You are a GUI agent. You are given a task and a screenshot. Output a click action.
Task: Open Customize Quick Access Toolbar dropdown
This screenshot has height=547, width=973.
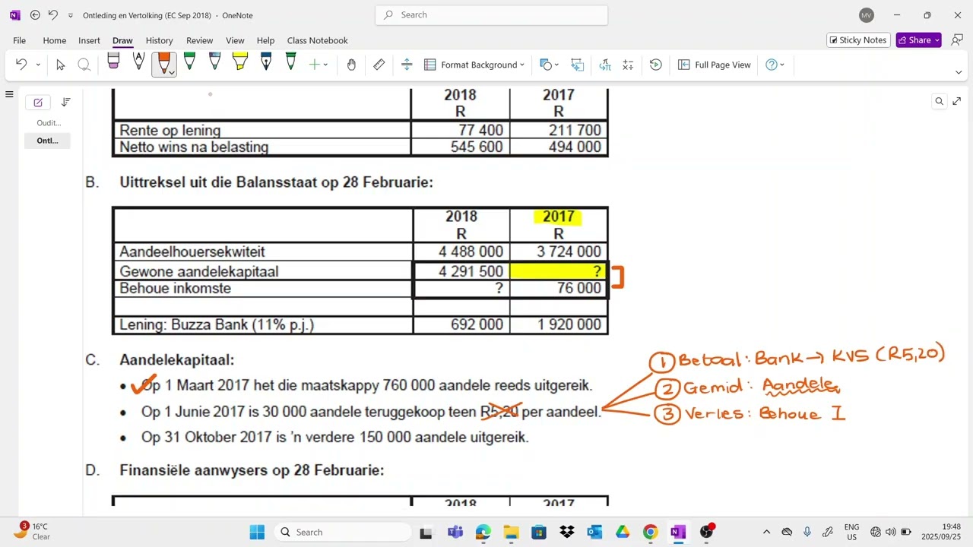71,15
